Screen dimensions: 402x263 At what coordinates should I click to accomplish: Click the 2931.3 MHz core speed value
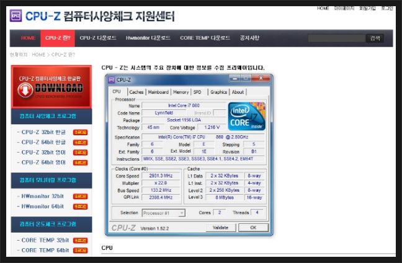pyautogui.click(x=161, y=176)
